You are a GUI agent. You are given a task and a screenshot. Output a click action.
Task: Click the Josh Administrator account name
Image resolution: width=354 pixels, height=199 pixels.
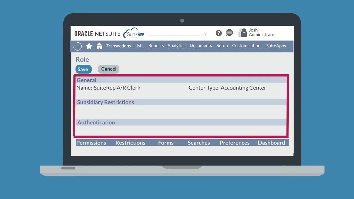pyautogui.click(x=262, y=32)
